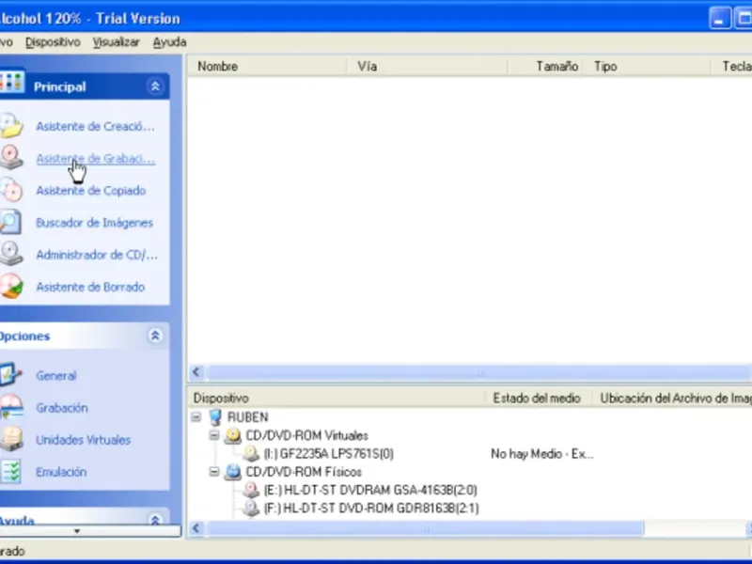Click the Buscador de Imágenes magnifier icon
The width and height of the screenshot is (752, 564).
[x=10, y=222]
